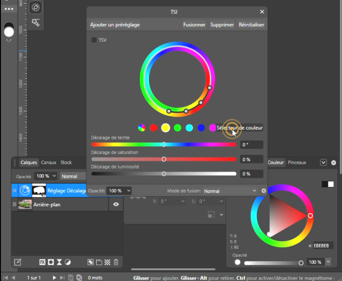Image resolution: width=342 pixels, height=281 pixels.
Task: Open the Mode de fusion dropdown
Action: click(230, 191)
